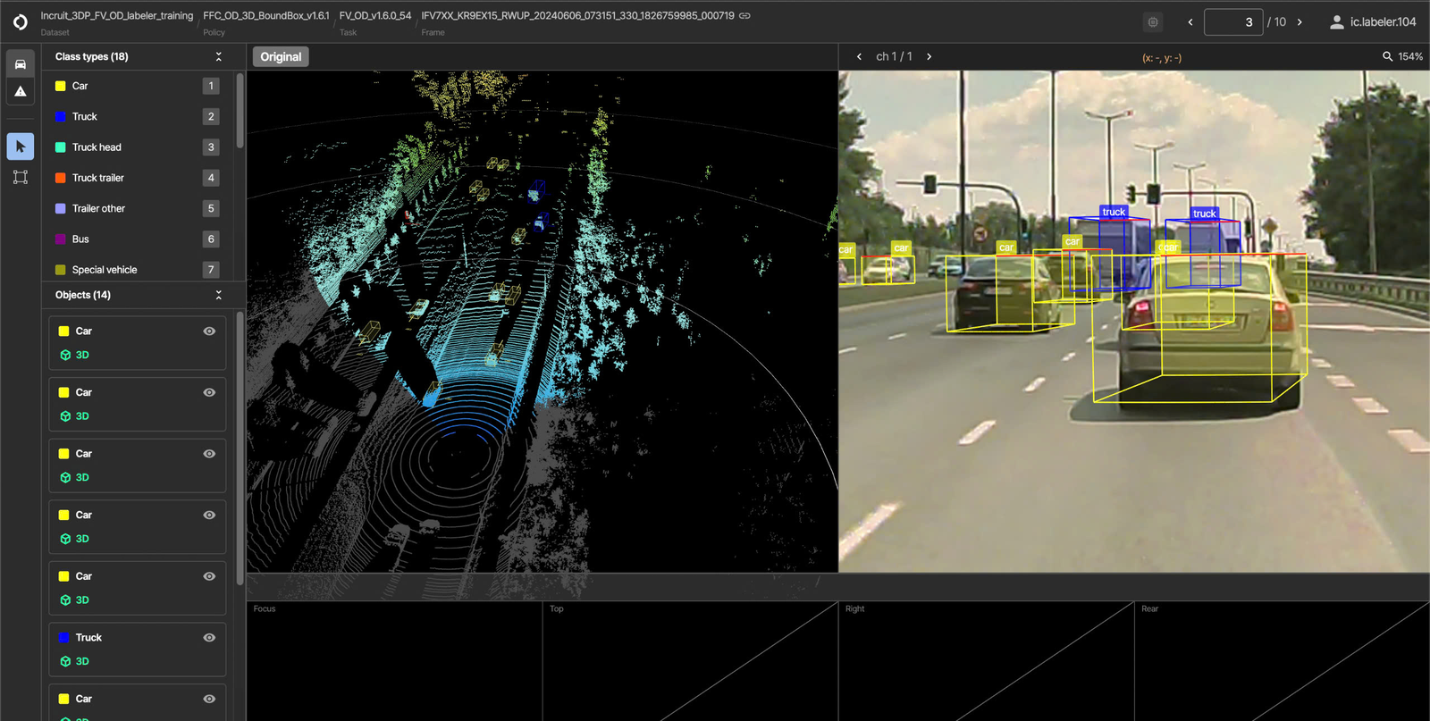
Task: Go to the next frame
Action: tap(1300, 22)
